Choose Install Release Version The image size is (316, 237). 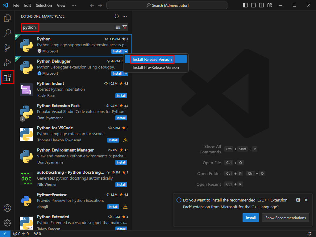(x=156, y=59)
